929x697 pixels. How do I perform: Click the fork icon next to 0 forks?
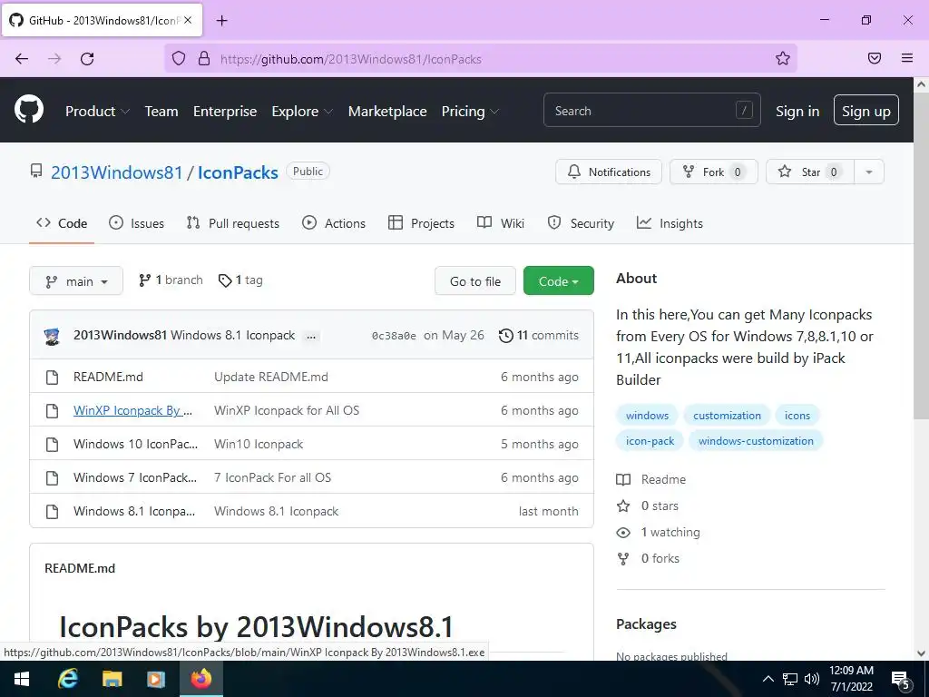pos(623,558)
